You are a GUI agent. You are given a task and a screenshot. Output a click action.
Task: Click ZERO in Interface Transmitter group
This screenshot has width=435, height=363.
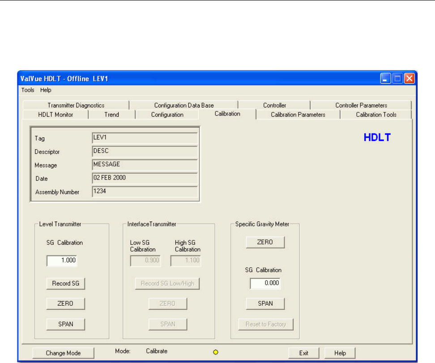pyautogui.click(x=167, y=303)
